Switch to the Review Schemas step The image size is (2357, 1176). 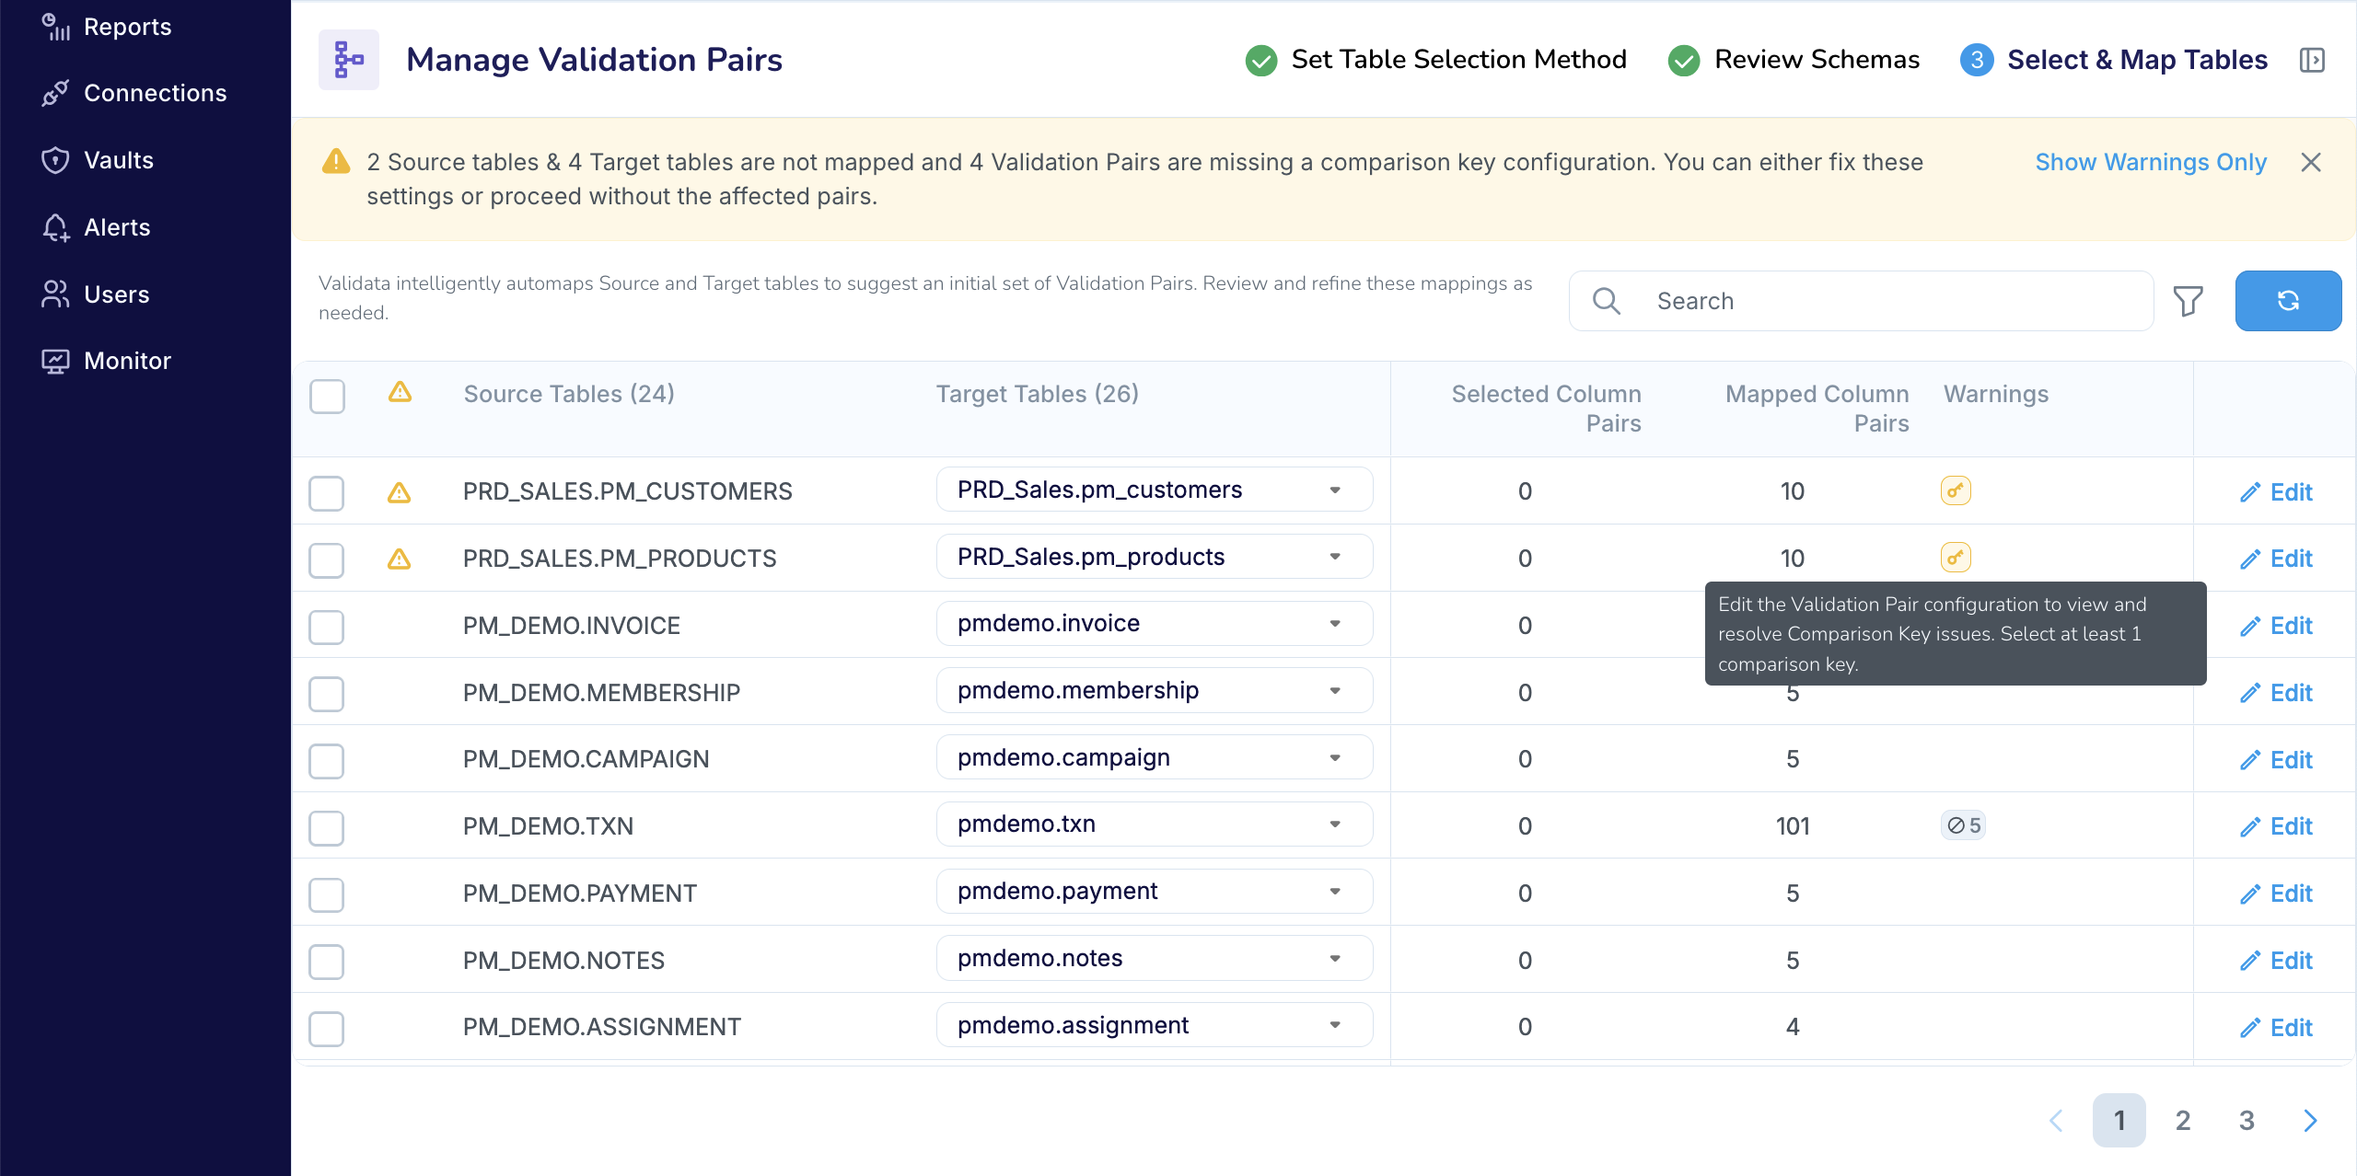[x=1816, y=59]
